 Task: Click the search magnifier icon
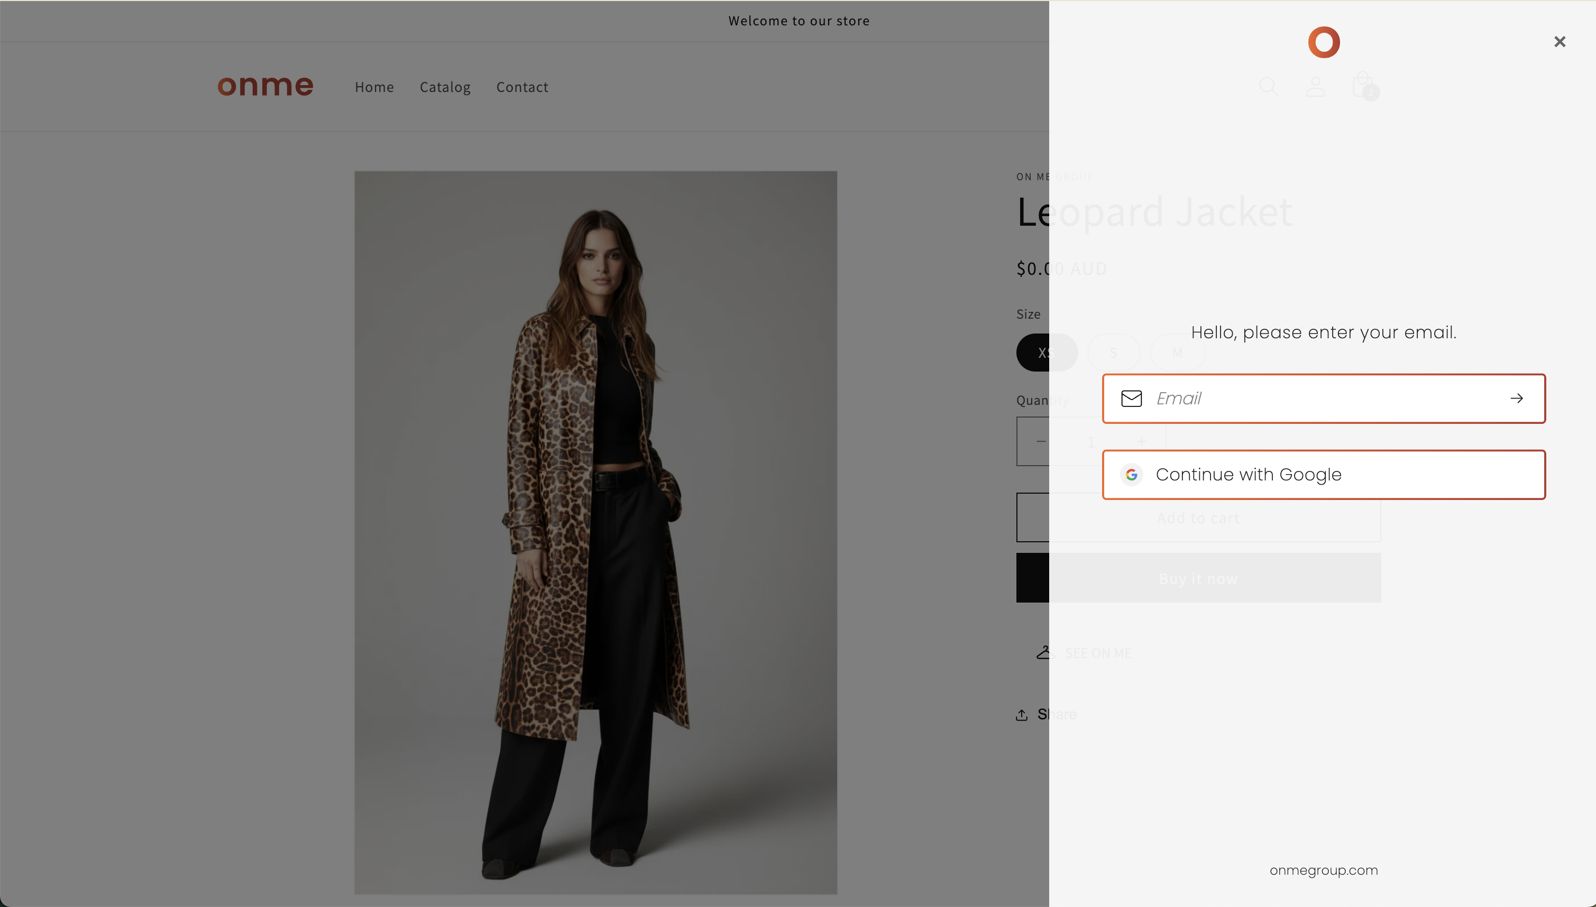[x=1268, y=87]
